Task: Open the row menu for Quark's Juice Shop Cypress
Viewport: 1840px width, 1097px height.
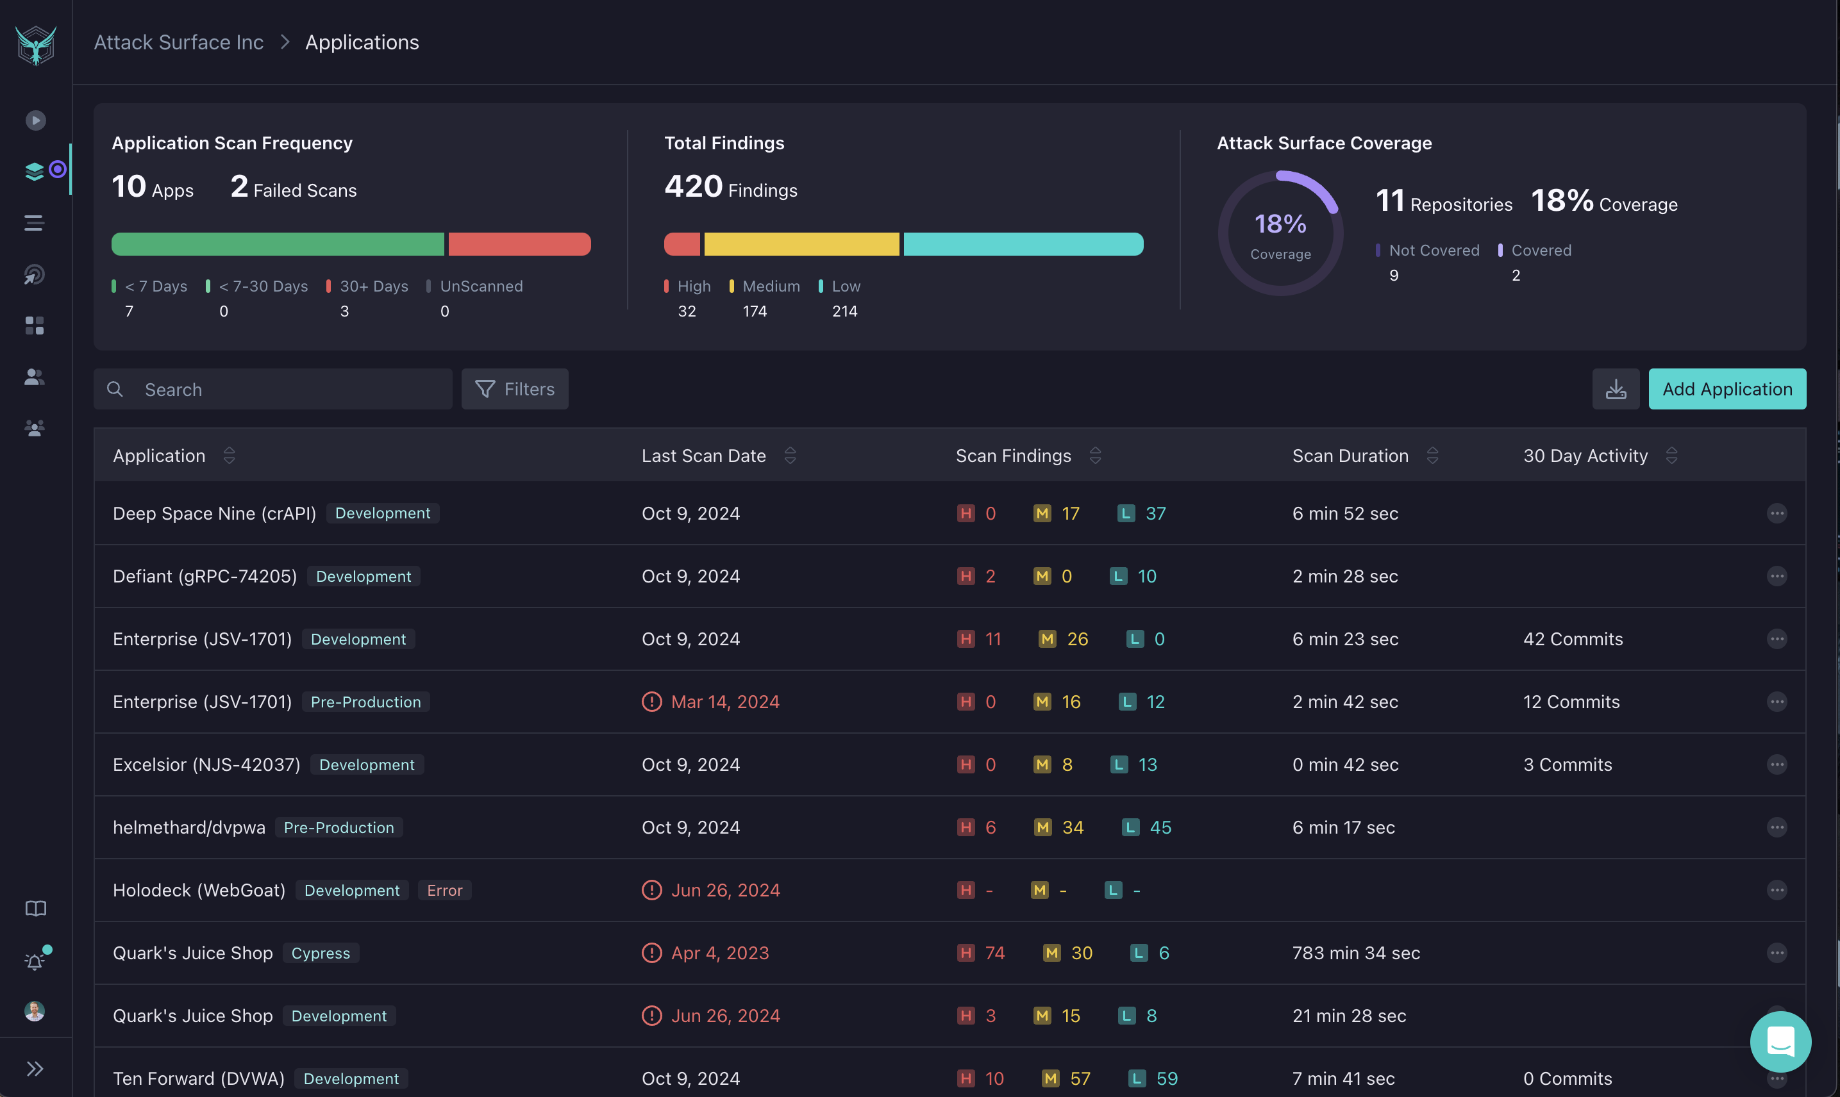Action: [1777, 953]
